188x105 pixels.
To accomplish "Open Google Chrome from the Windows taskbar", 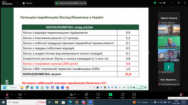I will click(x=77, y=102).
